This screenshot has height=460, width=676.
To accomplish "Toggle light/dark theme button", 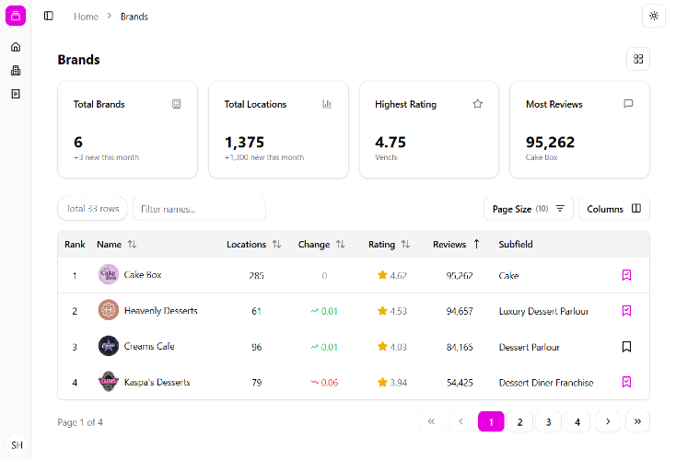I will (x=653, y=16).
